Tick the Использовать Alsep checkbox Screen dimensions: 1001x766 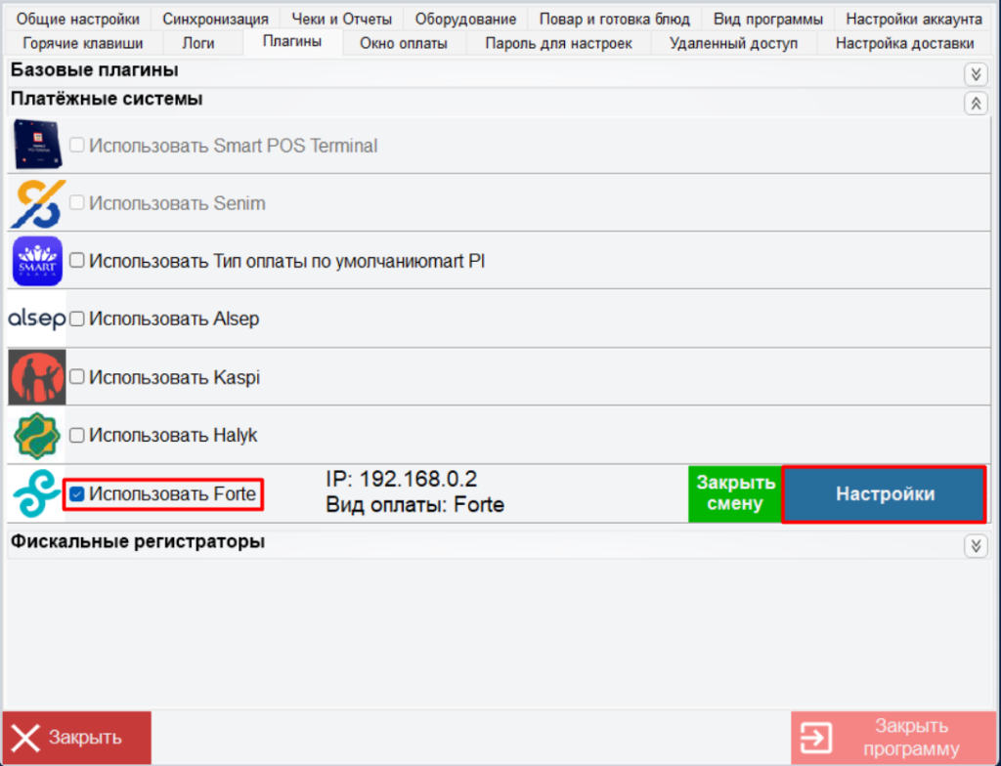[76, 319]
